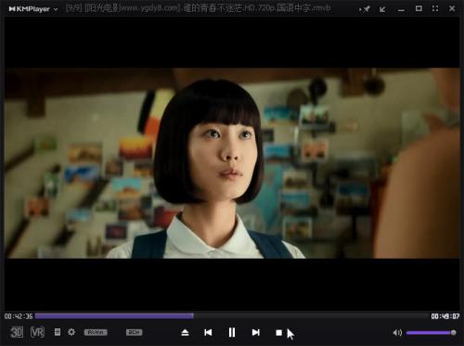The width and height of the screenshot is (464, 346).
Task: Close the KMPlayer window
Action: coord(452,8)
